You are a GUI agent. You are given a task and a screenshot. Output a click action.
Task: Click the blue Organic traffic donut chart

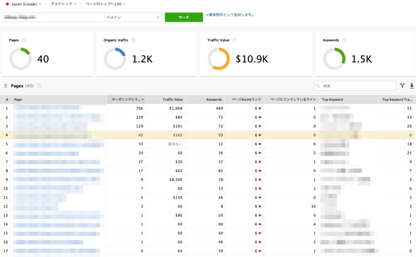115,59
